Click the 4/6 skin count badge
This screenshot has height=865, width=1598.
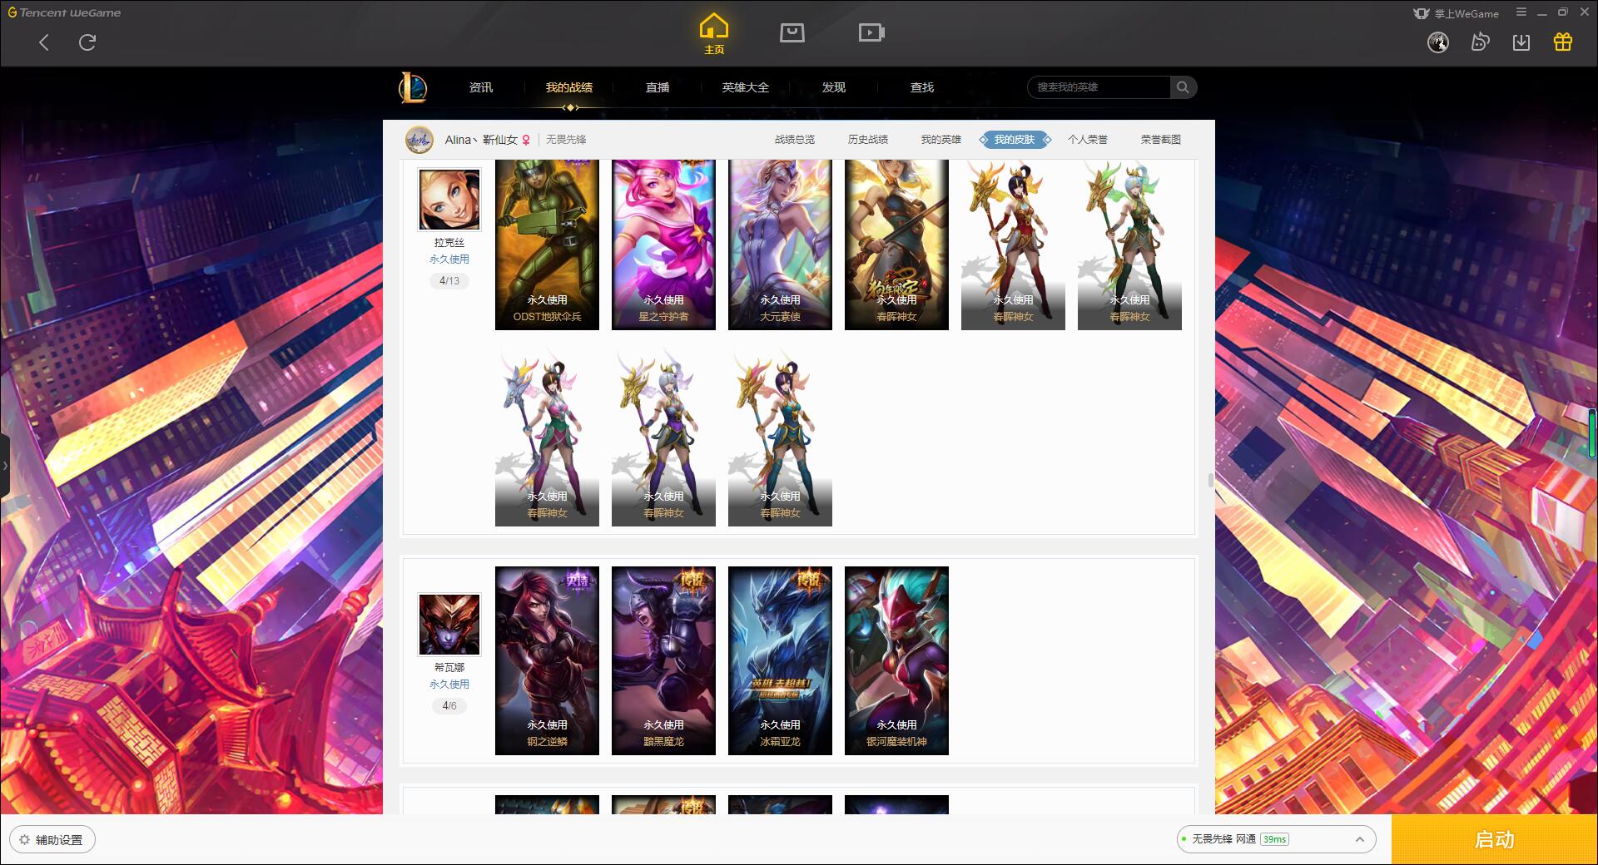click(449, 706)
